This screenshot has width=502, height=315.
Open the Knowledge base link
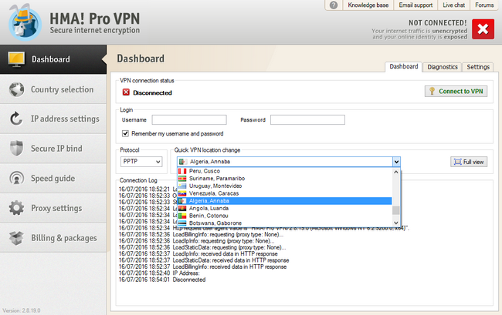point(368,5)
